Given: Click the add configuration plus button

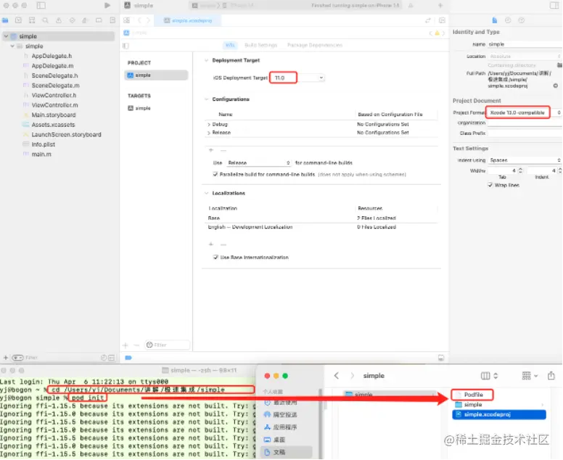Looking at the screenshot, I should click(211, 150).
